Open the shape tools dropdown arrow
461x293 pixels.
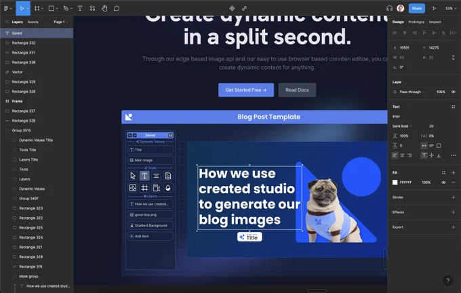(x=57, y=9)
